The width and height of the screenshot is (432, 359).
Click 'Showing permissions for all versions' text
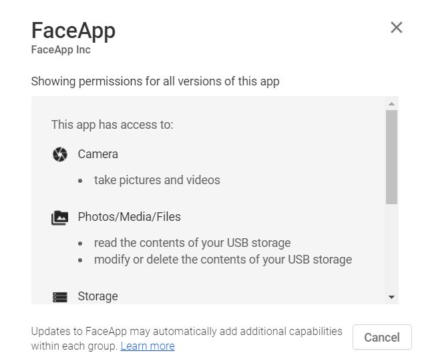point(156,81)
